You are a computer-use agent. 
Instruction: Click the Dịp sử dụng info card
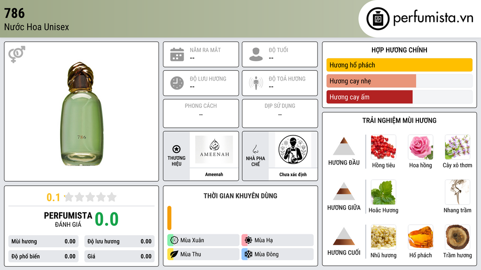(x=280, y=113)
